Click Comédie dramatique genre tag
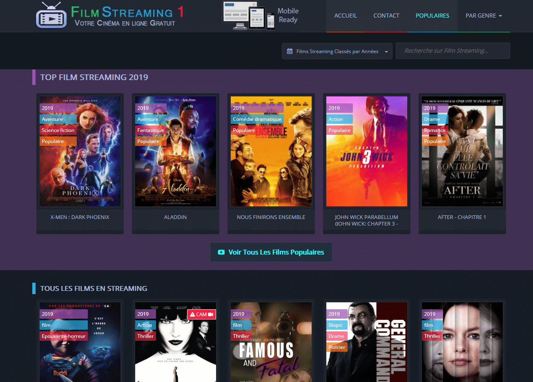 click(257, 119)
